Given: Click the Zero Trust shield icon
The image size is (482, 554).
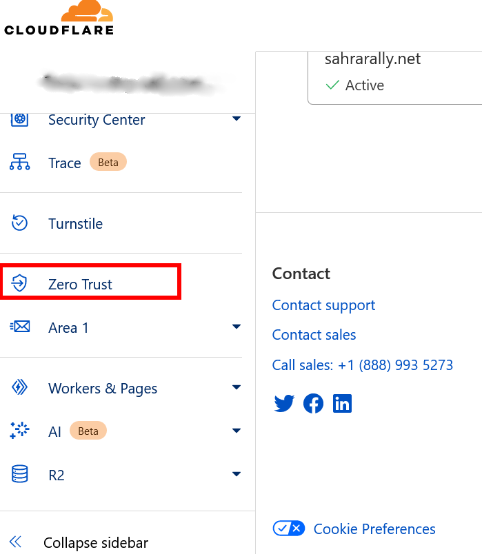Looking at the screenshot, I should tap(20, 283).
